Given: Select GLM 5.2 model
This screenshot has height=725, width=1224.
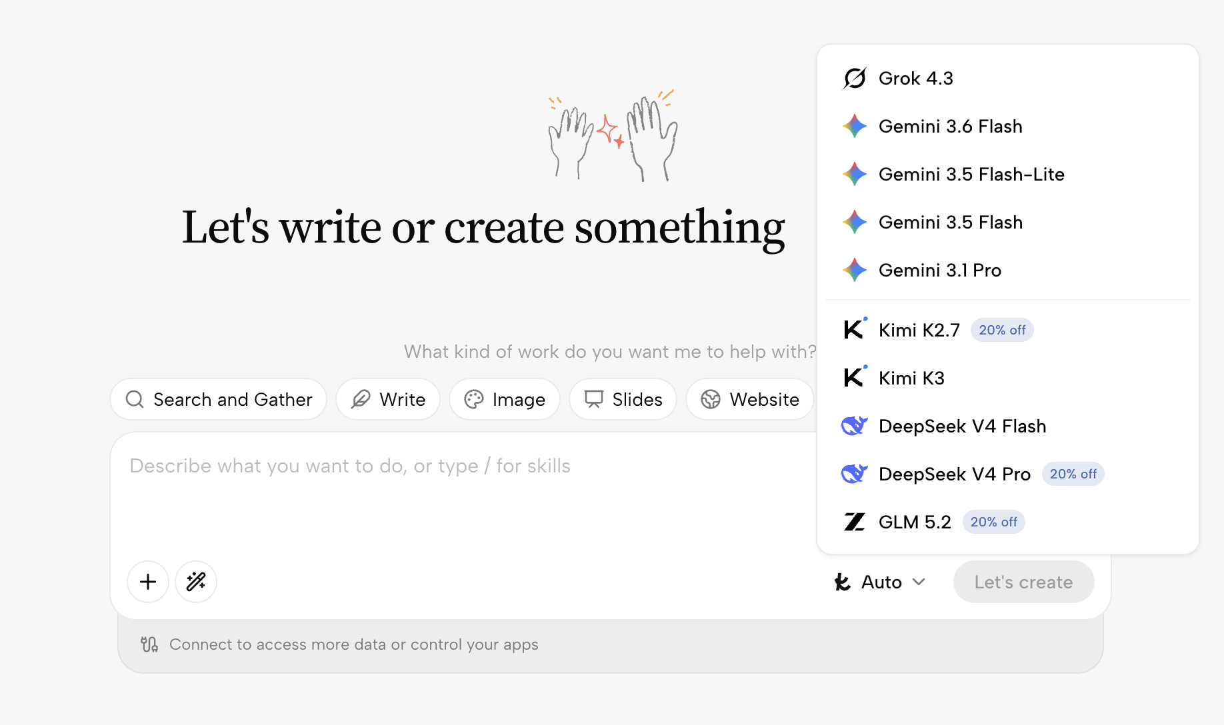Looking at the screenshot, I should coord(1008,522).
